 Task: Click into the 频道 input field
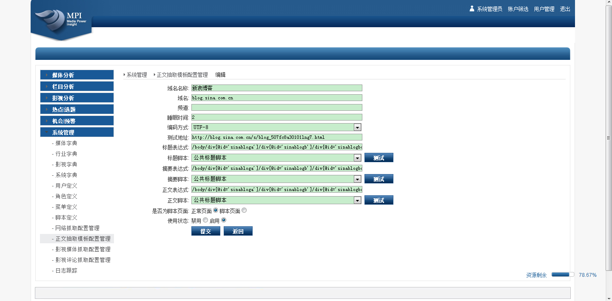[x=276, y=108]
